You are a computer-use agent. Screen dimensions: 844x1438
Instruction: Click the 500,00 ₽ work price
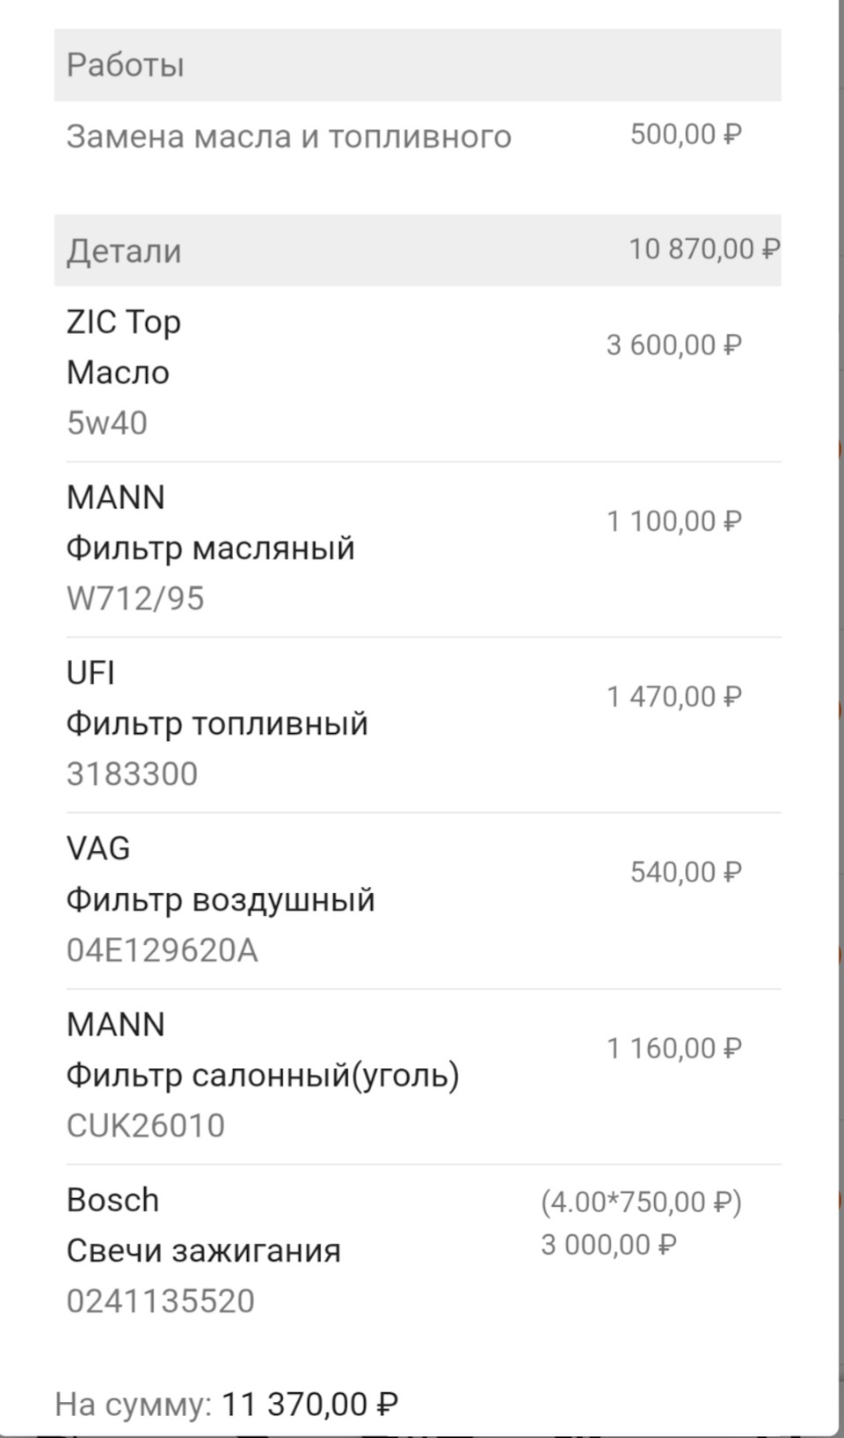686,134
